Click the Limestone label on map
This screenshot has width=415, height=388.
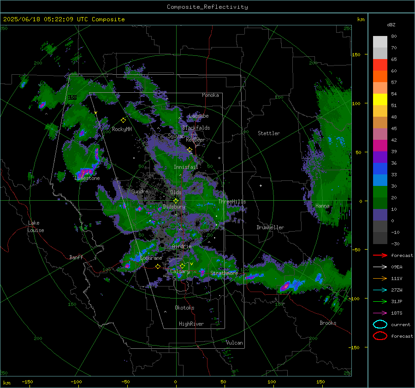click(x=87, y=178)
